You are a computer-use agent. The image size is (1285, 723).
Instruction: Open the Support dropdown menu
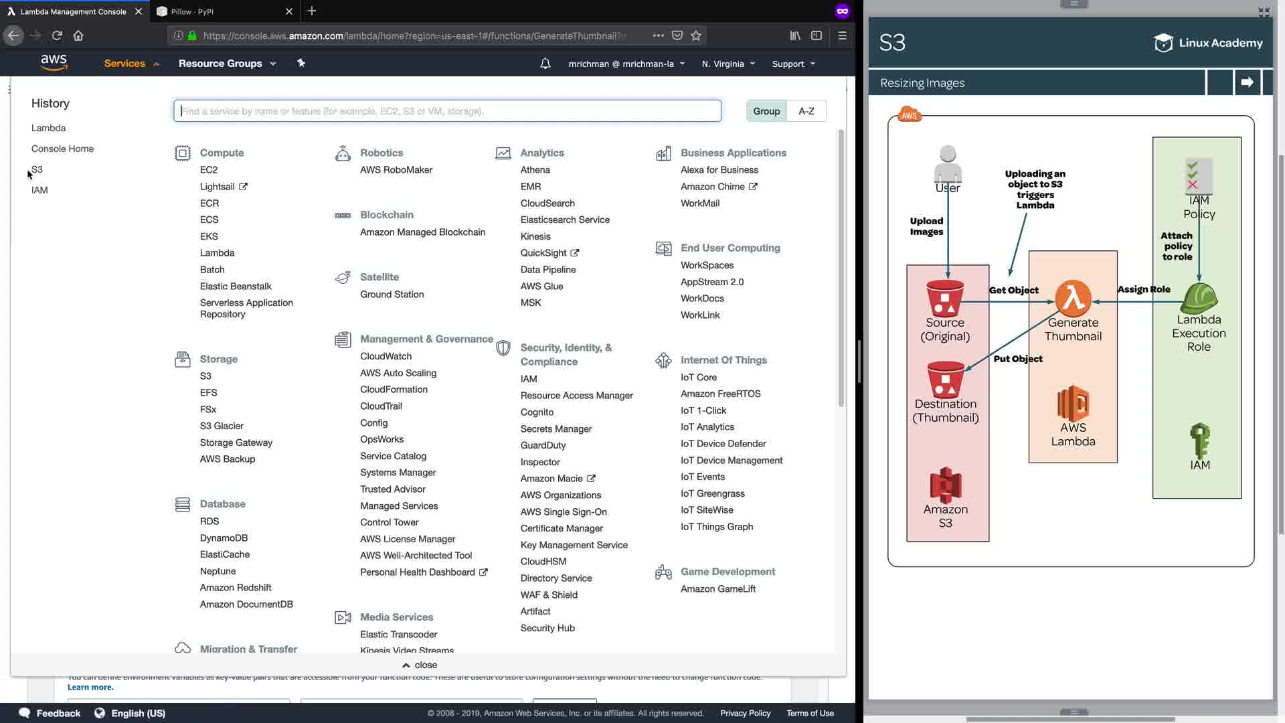[793, 64]
